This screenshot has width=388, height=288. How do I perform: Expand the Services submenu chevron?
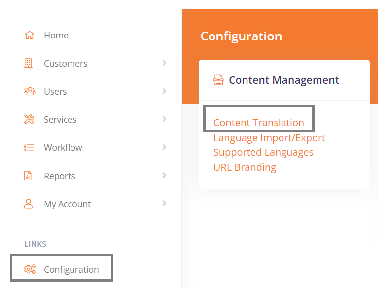(x=164, y=119)
